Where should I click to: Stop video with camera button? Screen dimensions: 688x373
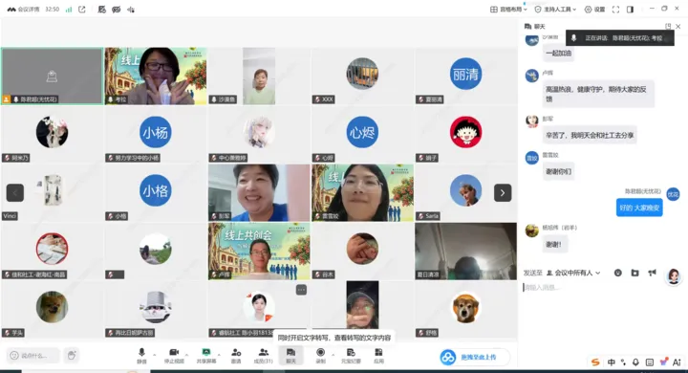tap(174, 355)
